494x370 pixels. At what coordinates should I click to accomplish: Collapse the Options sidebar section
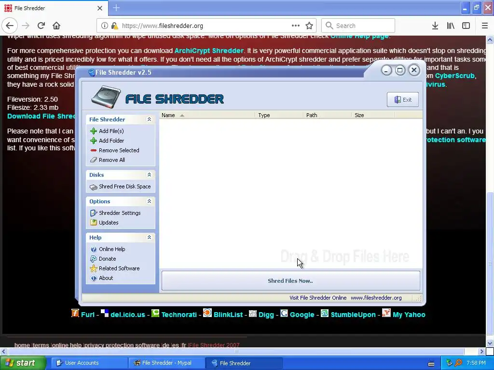[150, 201]
